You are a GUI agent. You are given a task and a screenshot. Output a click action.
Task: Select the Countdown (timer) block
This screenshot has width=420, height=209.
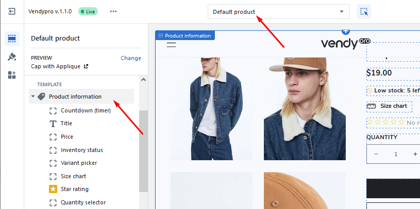point(86,110)
